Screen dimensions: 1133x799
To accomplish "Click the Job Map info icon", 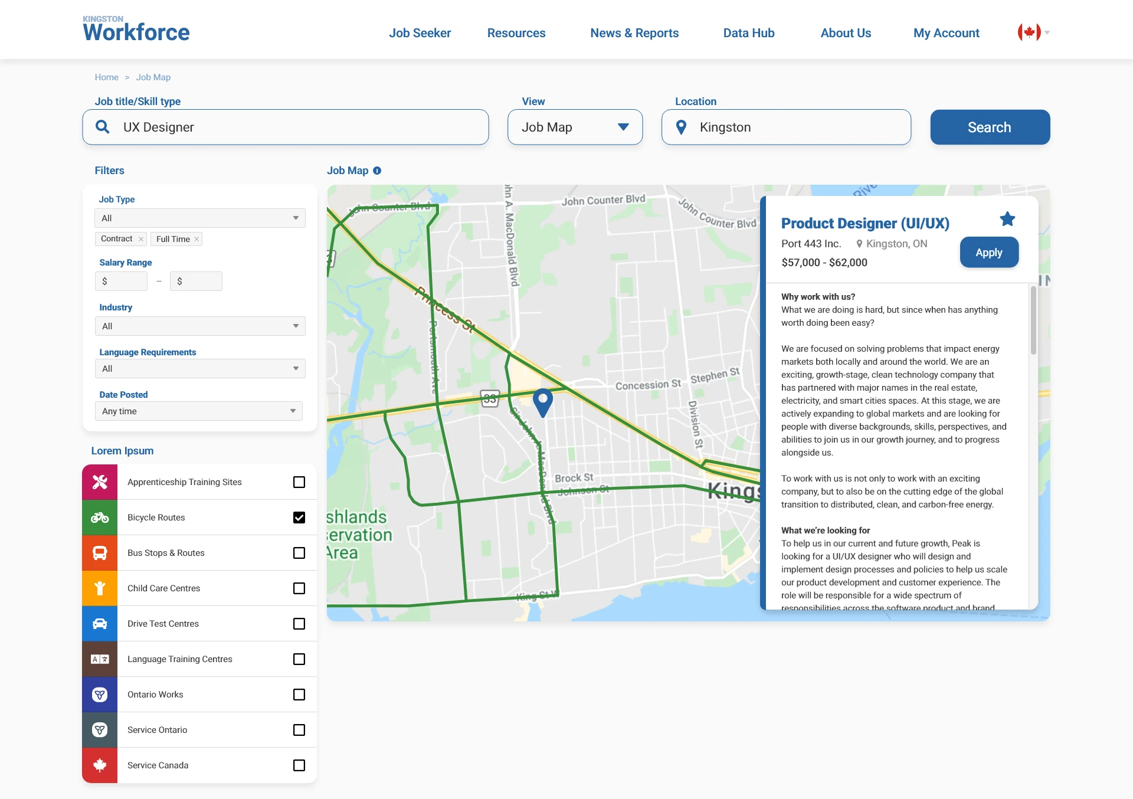I will 377,171.
